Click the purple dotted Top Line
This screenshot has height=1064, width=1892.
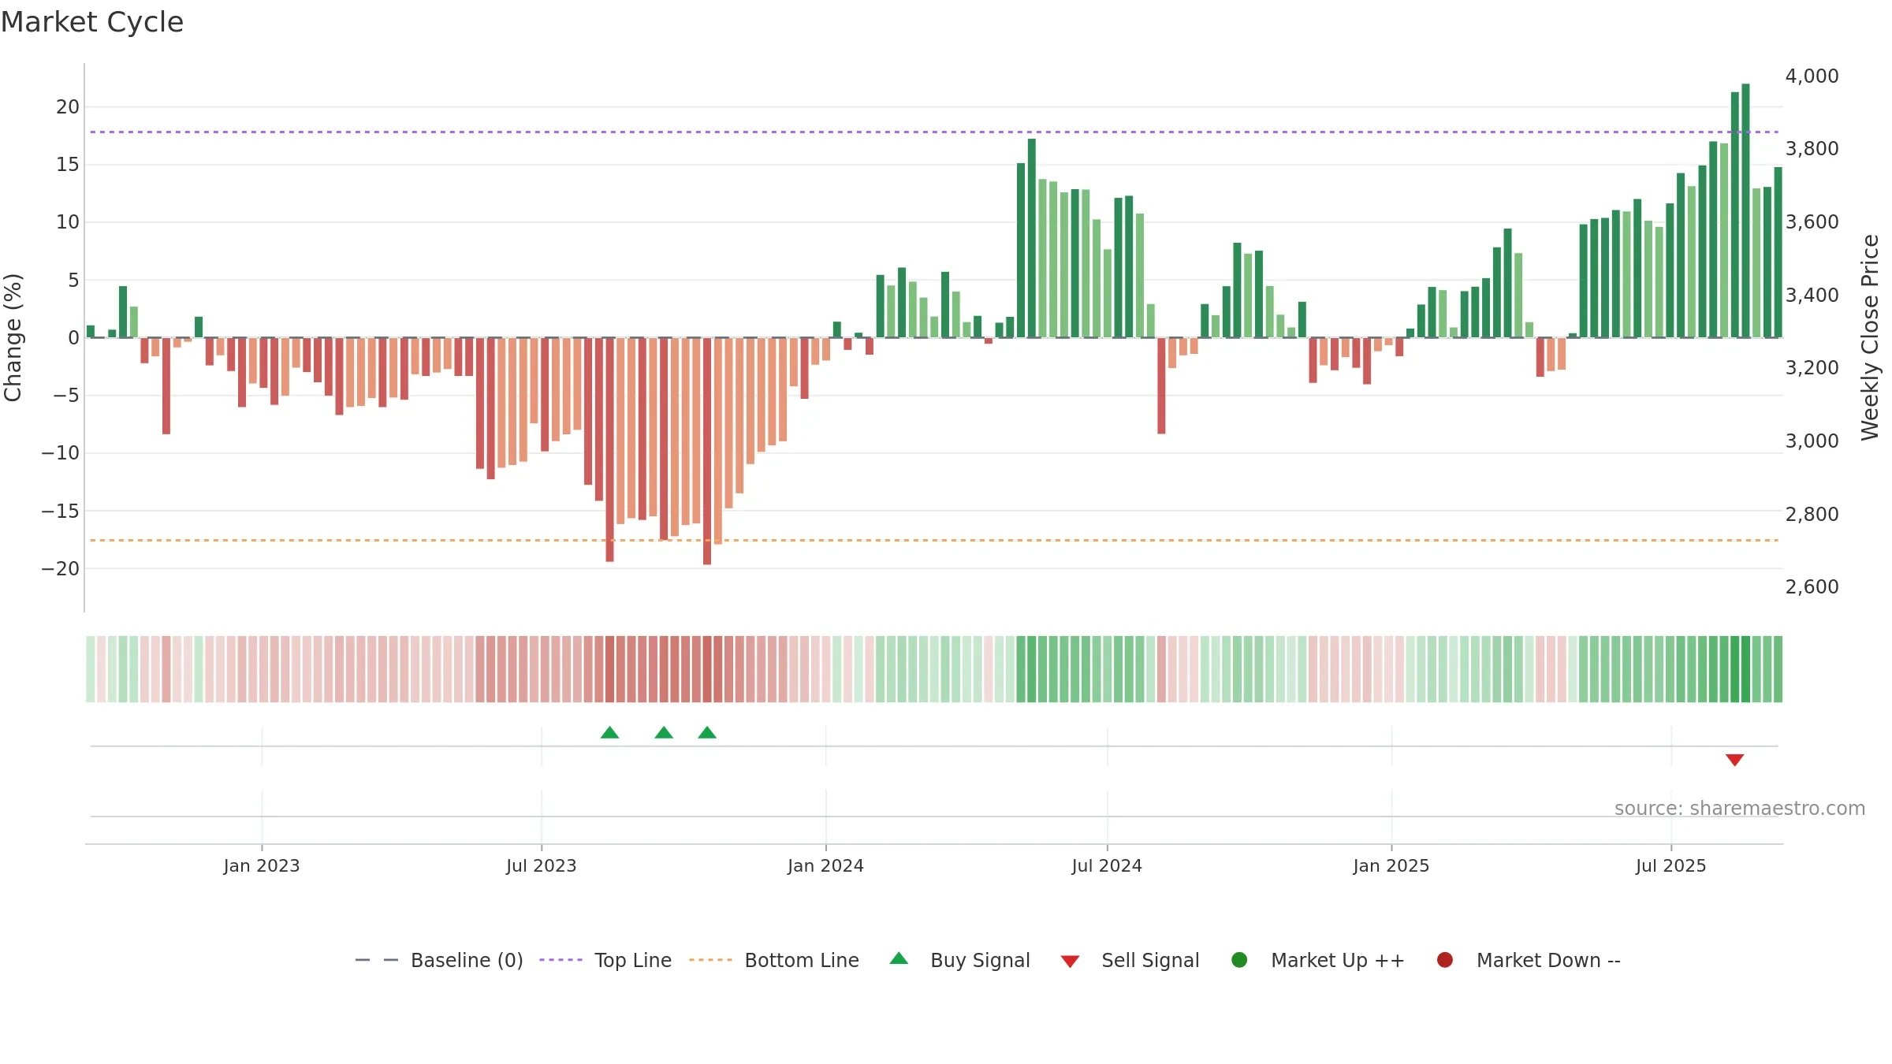[934, 132]
